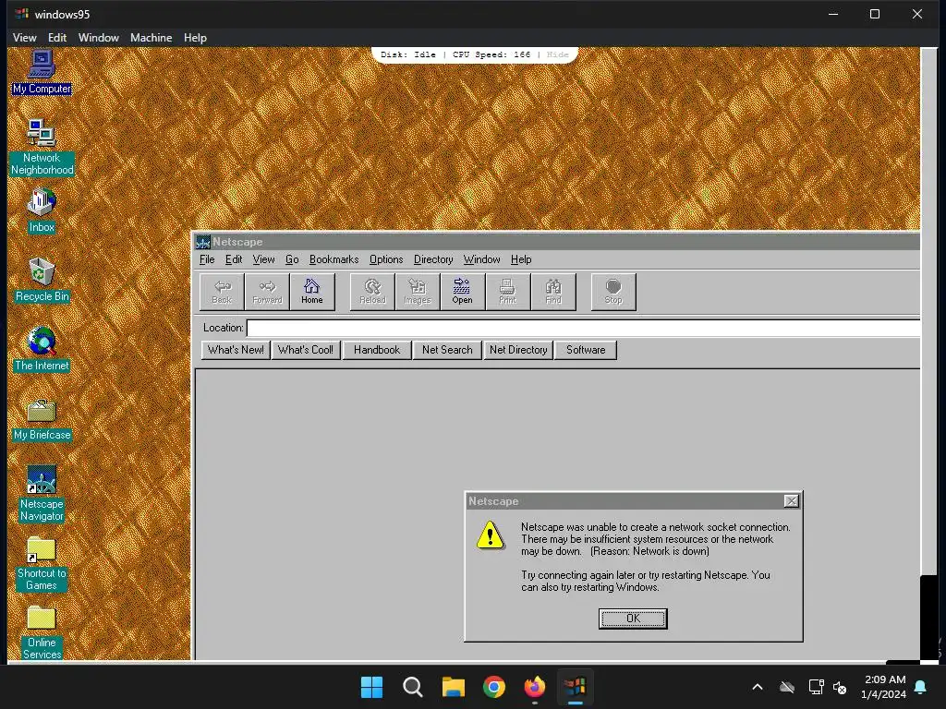
Task: Click the Netscape window title bar icon
Action: click(203, 242)
